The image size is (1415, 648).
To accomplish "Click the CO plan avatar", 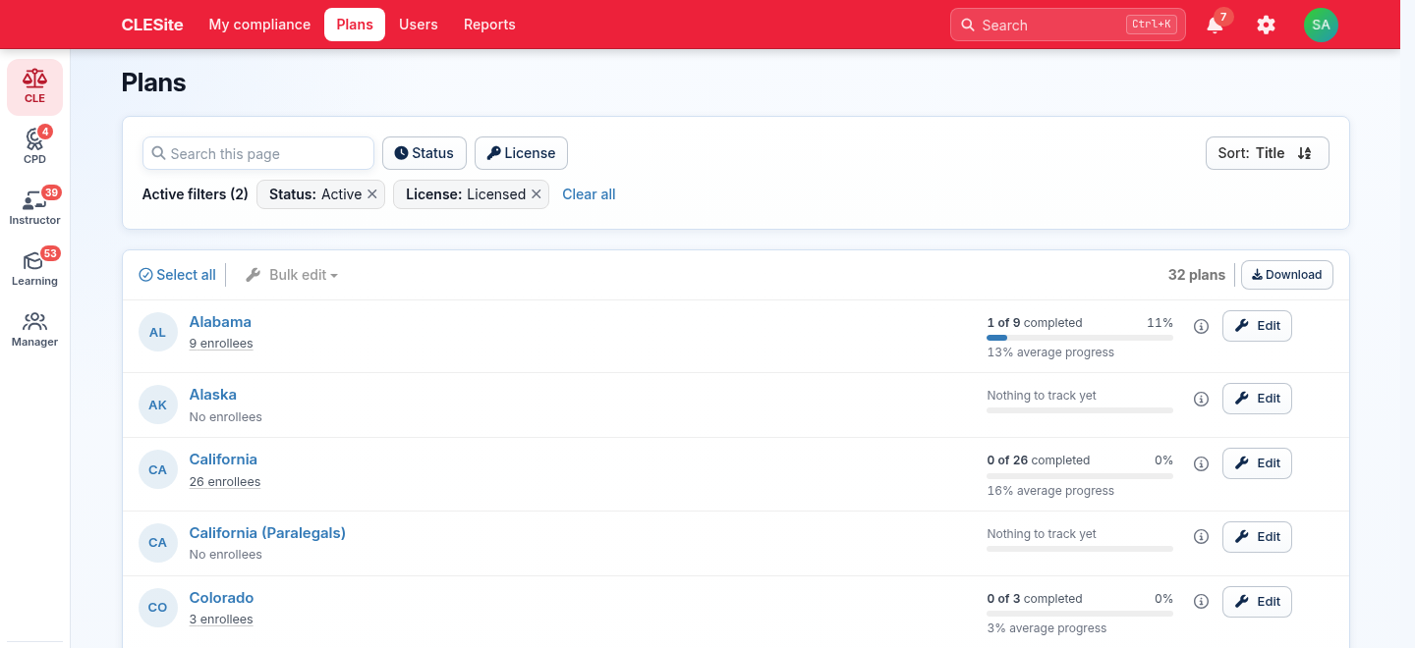I will pos(158,607).
